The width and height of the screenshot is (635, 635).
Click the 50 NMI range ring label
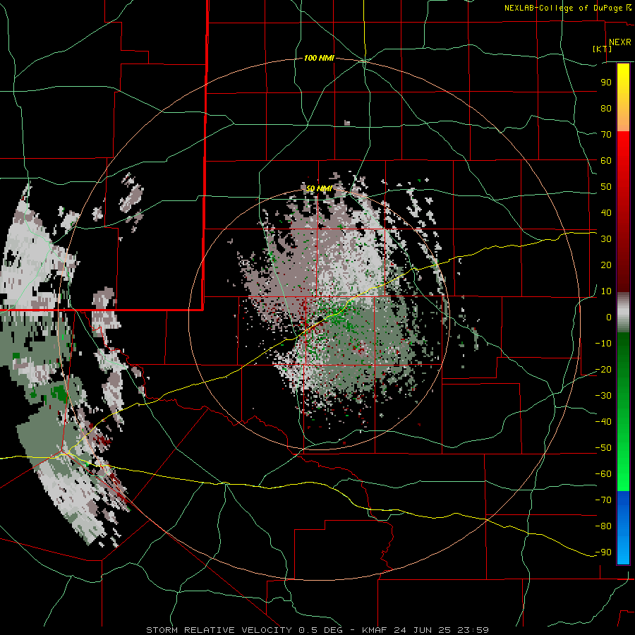319,188
